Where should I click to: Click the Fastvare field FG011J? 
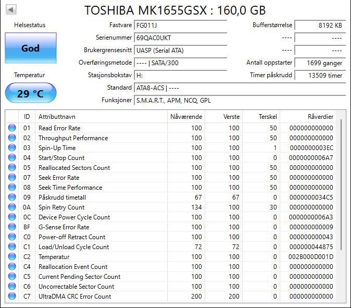click(x=180, y=26)
